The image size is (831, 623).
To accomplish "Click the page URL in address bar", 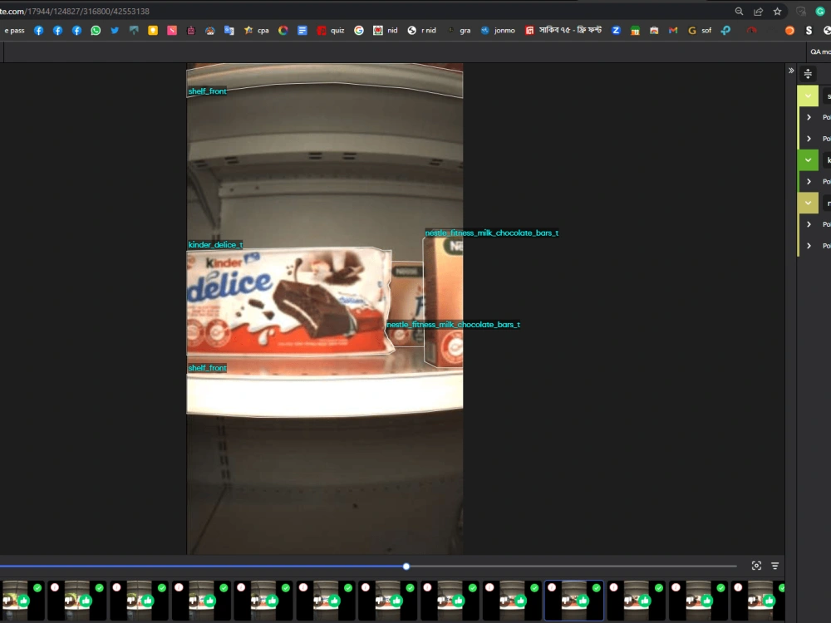I will tap(75, 11).
